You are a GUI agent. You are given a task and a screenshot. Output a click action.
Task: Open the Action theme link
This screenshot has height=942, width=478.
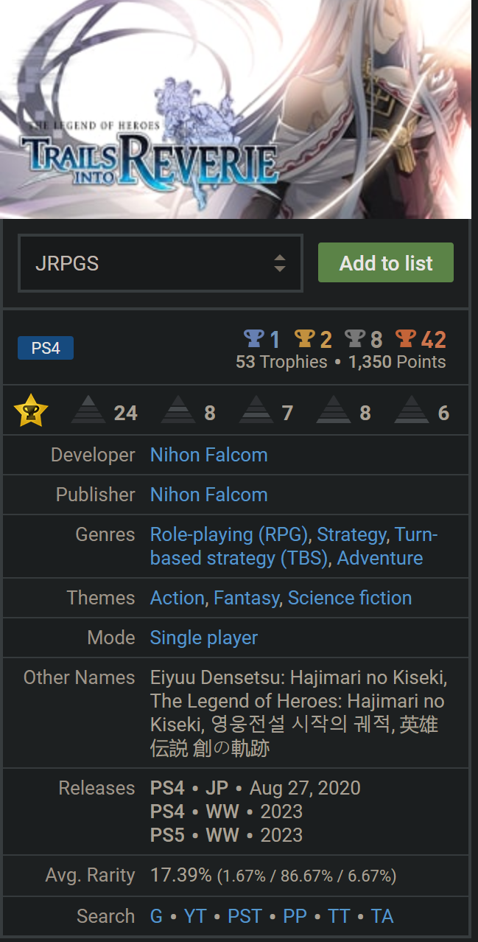pos(178,598)
